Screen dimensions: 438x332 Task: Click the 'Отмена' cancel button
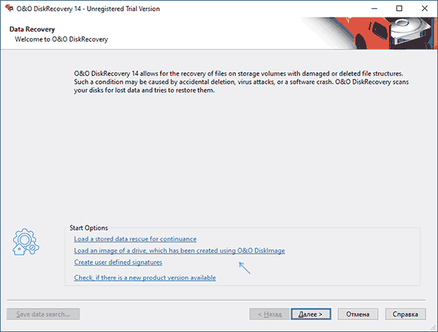tap(358, 314)
